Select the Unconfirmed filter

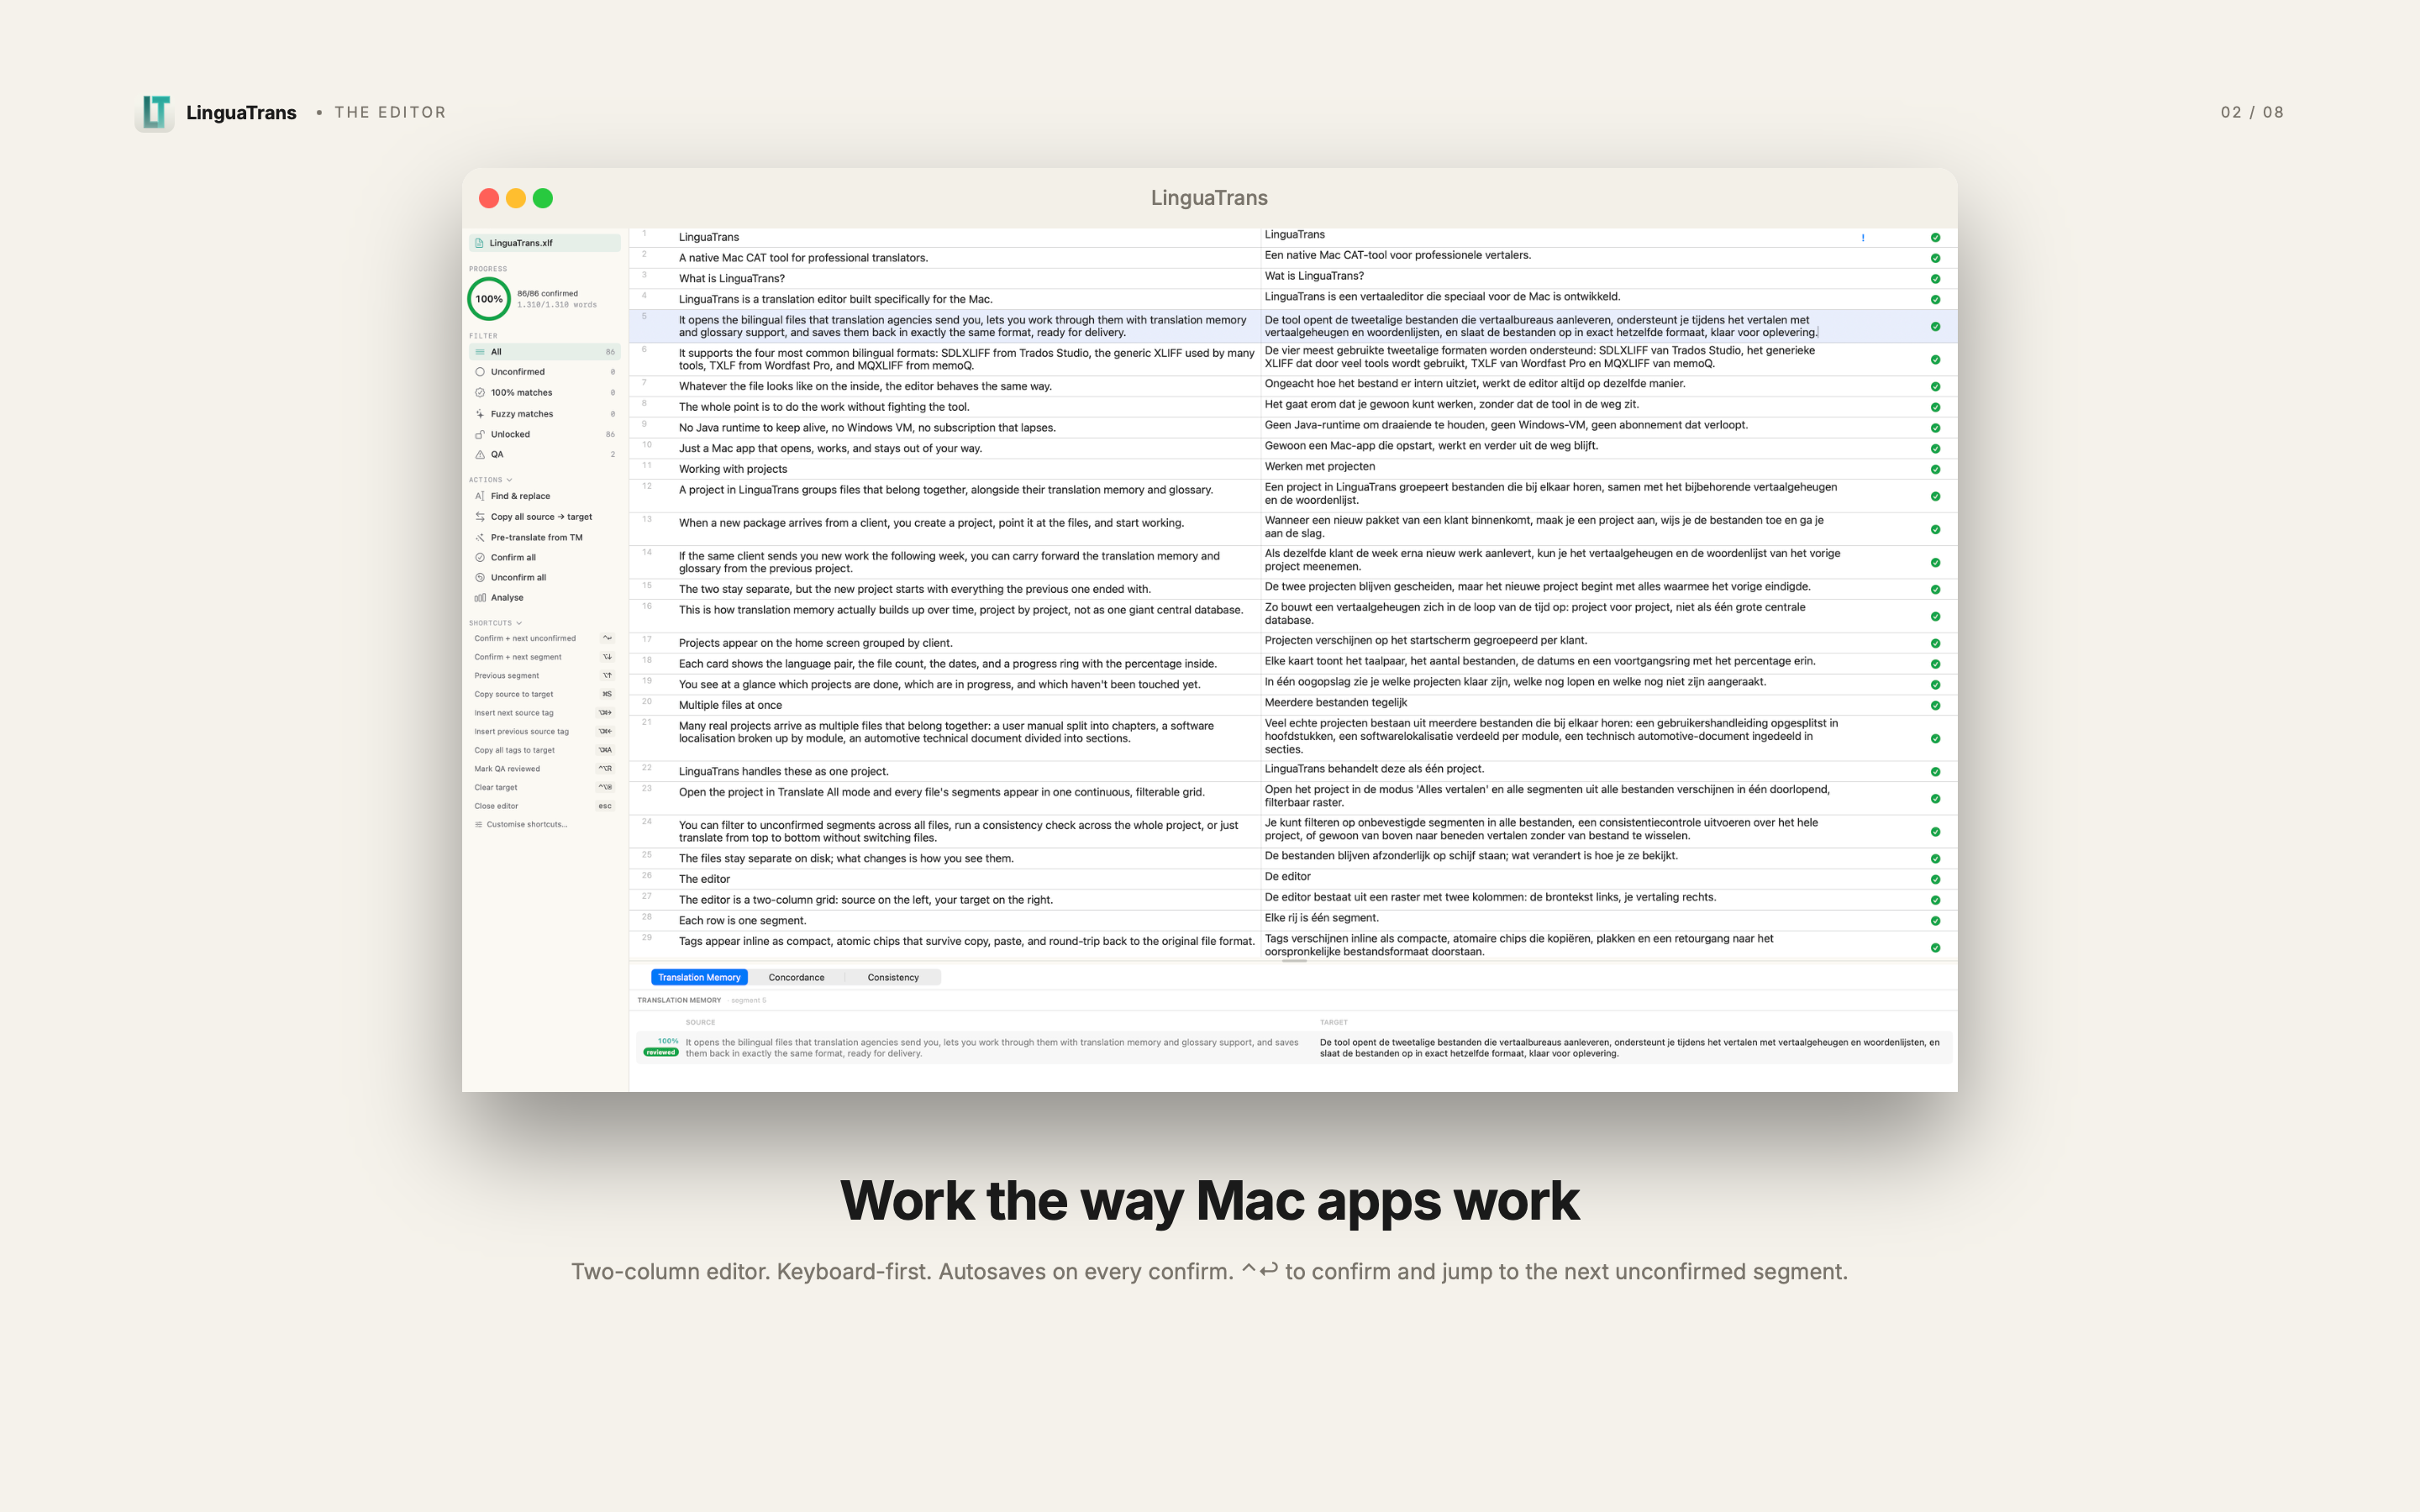545,372
